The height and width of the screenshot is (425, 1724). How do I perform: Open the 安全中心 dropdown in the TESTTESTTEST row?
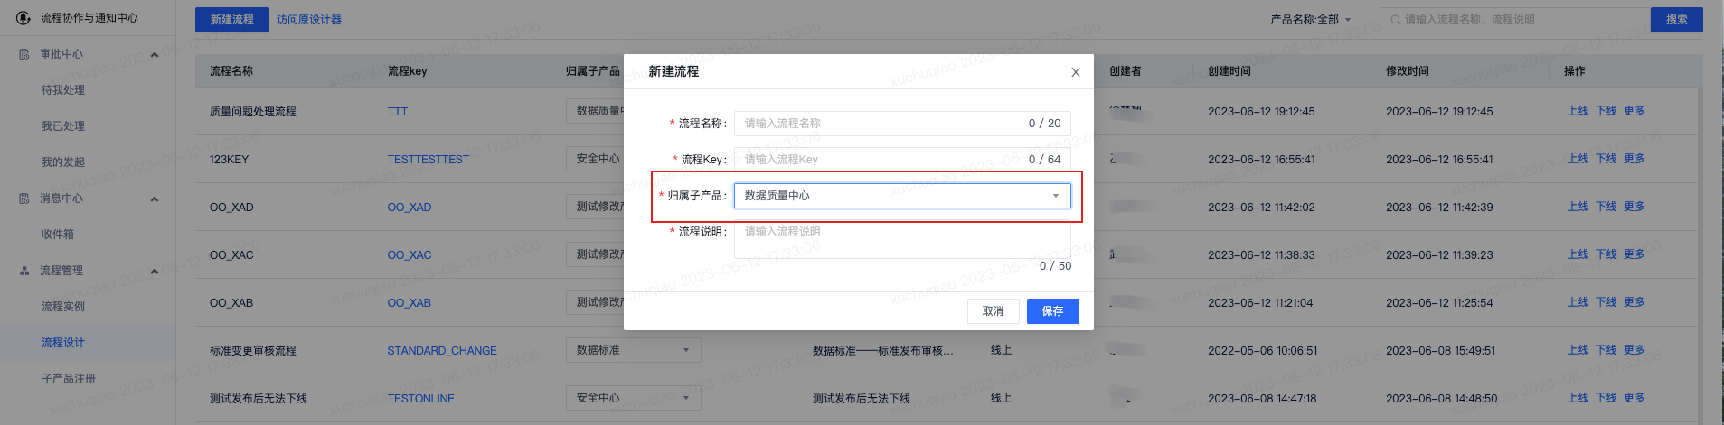click(x=595, y=159)
